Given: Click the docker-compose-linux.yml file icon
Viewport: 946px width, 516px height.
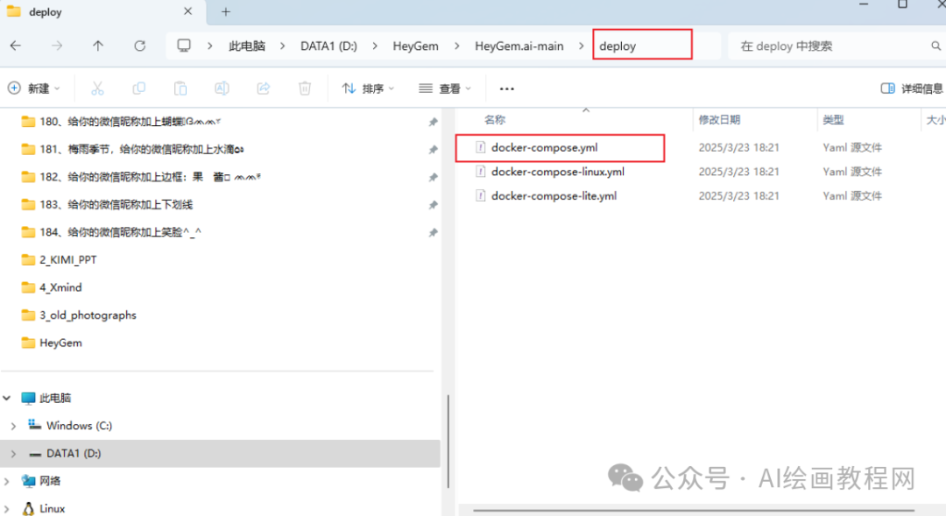Looking at the screenshot, I should coord(480,172).
